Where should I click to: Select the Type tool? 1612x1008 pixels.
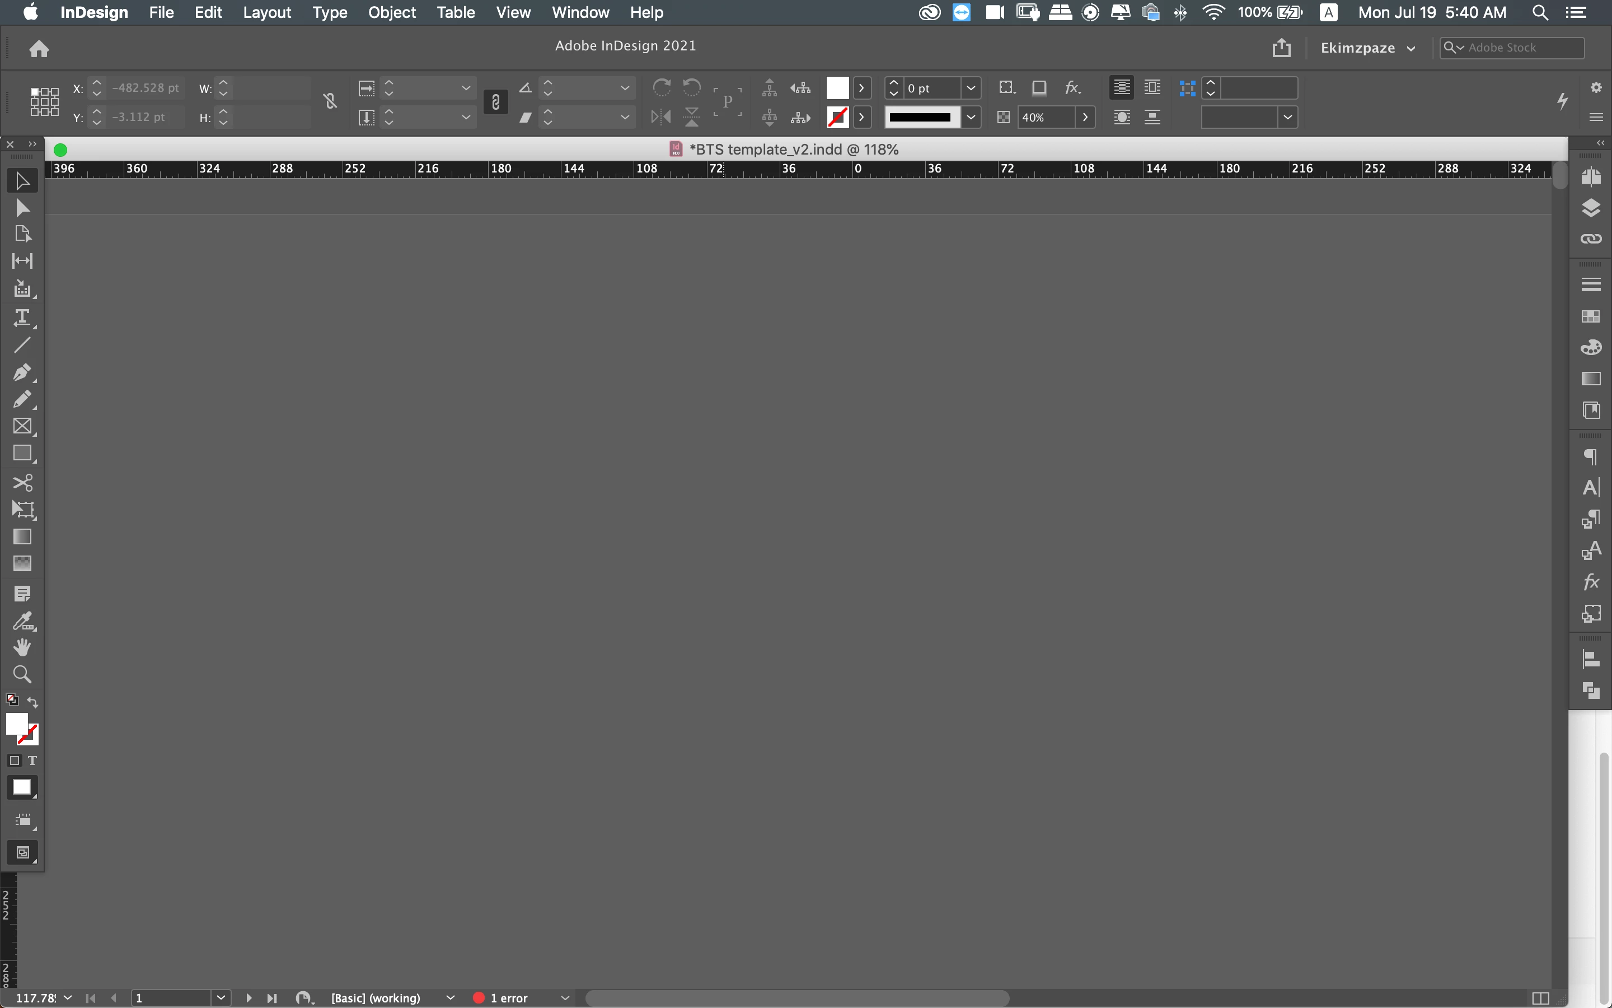[22, 318]
